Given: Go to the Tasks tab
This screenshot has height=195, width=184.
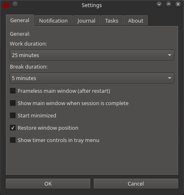Looking at the screenshot, I should [112, 21].
